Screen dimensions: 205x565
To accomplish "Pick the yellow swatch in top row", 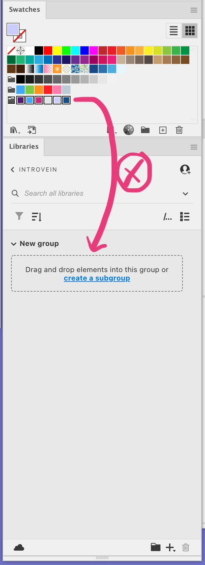I will coord(57,51).
